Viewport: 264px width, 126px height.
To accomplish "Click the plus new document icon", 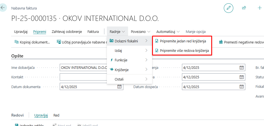I will [260, 8].
